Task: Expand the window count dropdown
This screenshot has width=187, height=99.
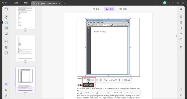Action: [x=158, y=3]
